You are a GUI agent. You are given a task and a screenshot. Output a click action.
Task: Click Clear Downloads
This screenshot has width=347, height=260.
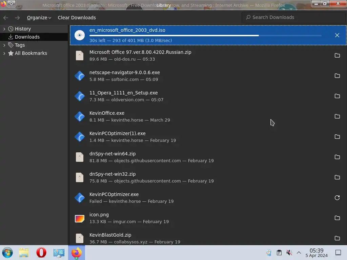point(77,18)
